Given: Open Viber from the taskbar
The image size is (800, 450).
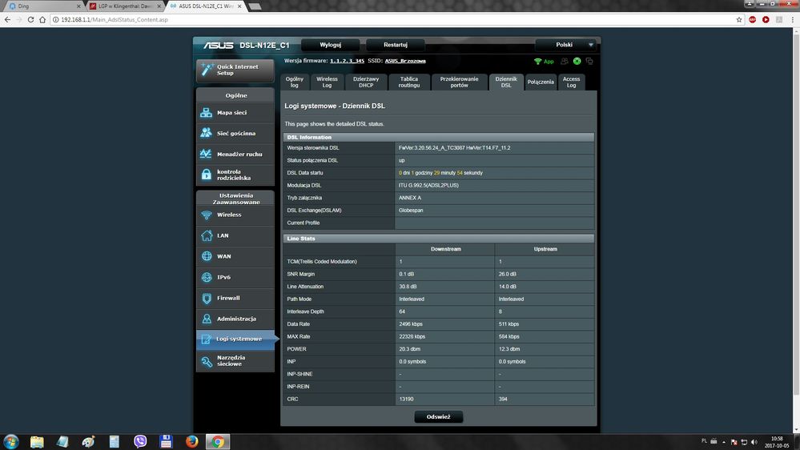Looking at the screenshot, I should [x=141, y=441].
